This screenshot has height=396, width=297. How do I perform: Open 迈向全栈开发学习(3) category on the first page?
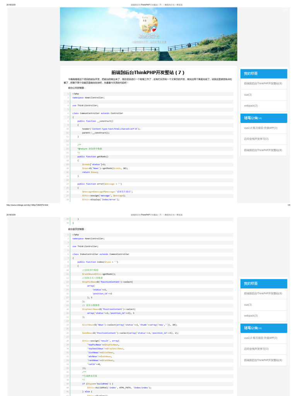coord(256,139)
